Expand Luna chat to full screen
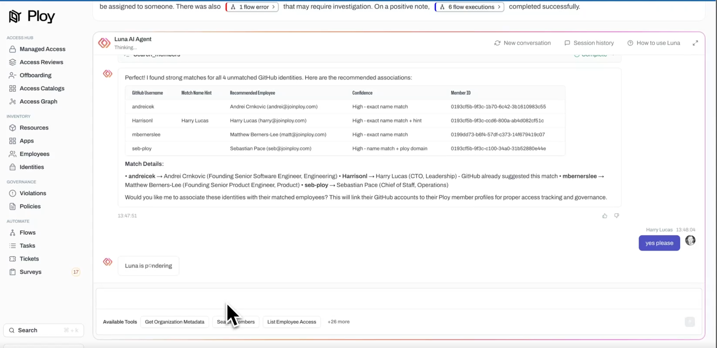The width and height of the screenshot is (717, 348). click(x=695, y=43)
